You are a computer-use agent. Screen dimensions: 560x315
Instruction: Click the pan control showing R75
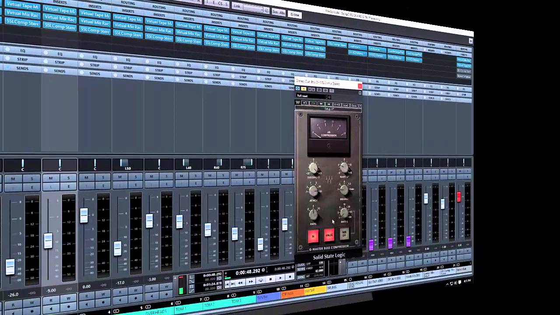243,164
